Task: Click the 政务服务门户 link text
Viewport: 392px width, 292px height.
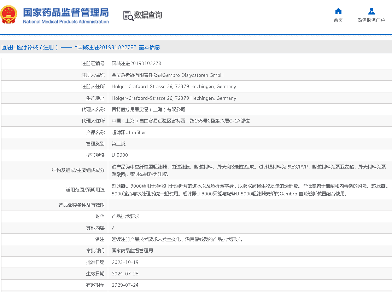Action: pyautogui.click(x=371, y=20)
